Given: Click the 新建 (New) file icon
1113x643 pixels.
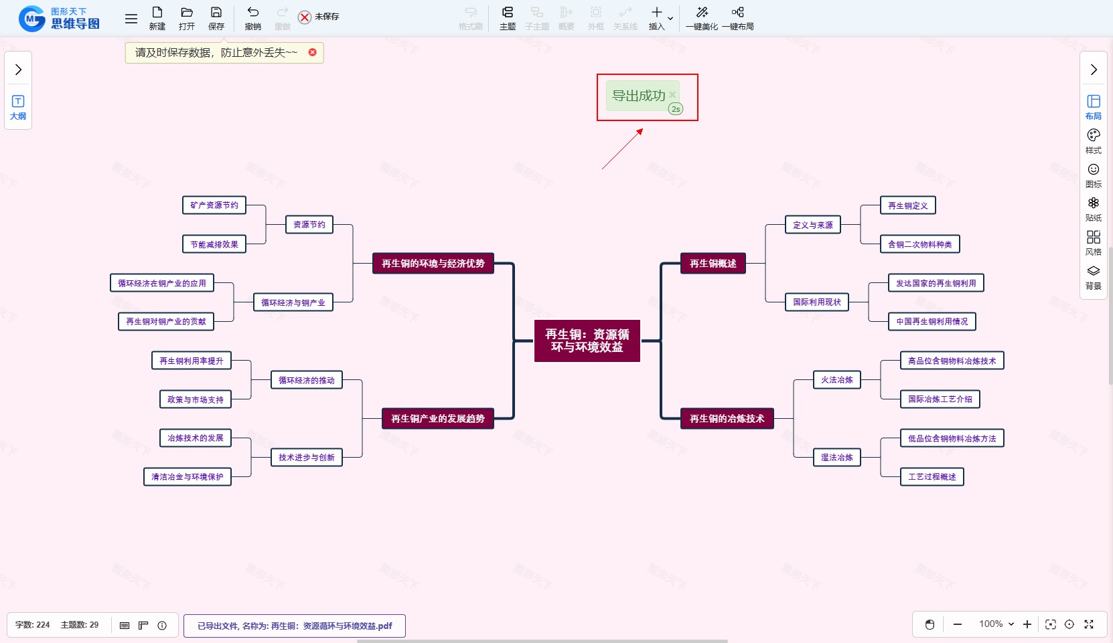Looking at the screenshot, I should coord(157,18).
